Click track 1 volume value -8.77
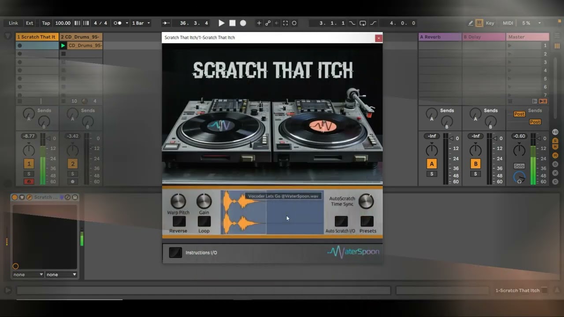This screenshot has width=564, height=317. (29, 136)
